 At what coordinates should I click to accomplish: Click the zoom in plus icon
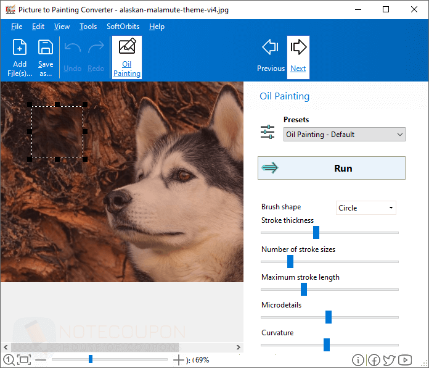point(179,360)
